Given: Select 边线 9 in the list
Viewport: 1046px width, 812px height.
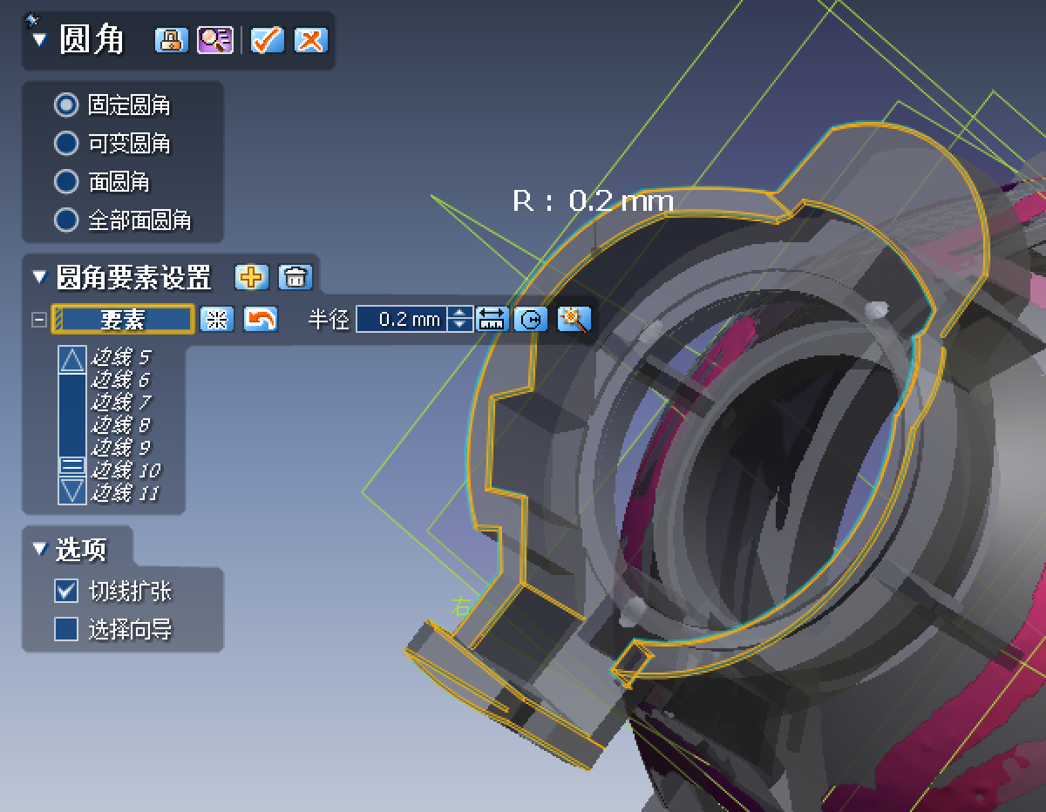Looking at the screenshot, I should point(121,447).
